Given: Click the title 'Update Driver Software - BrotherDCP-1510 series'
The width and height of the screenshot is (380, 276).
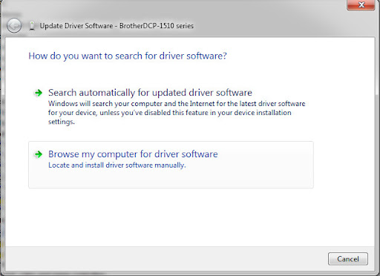Looking at the screenshot, I should click(x=117, y=26).
